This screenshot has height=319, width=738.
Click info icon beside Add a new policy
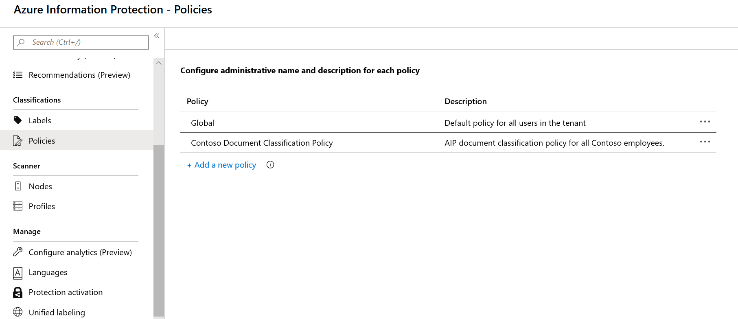coord(270,165)
